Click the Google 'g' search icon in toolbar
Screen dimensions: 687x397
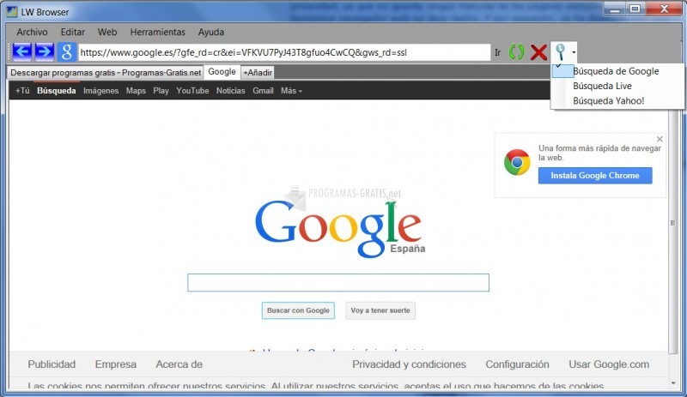click(67, 52)
